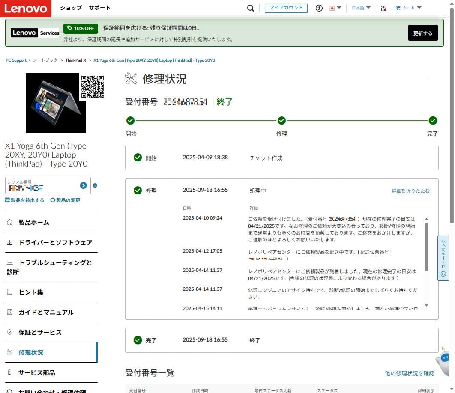Image resolution: width=455 pixels, height=393 pixels.
Task: Open the 日本語 language dropdown
Action: coord(360,8)
